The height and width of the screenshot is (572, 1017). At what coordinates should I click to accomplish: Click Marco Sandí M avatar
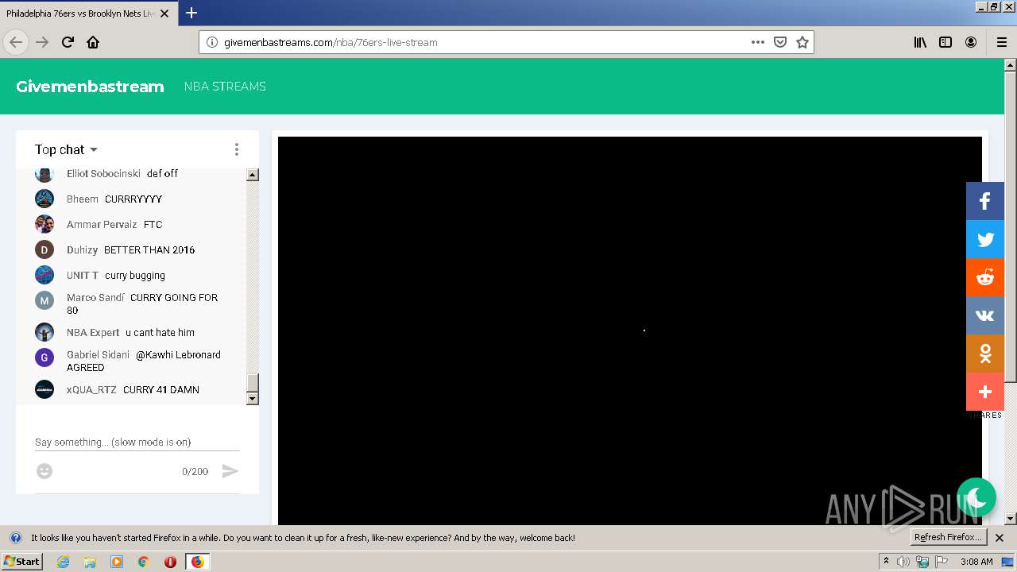coord(44,300)
